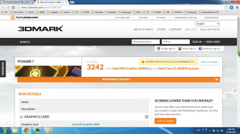The image size is (240, 134).
Task: Click the SIGN IN button
Action: (x=197, y=42)
